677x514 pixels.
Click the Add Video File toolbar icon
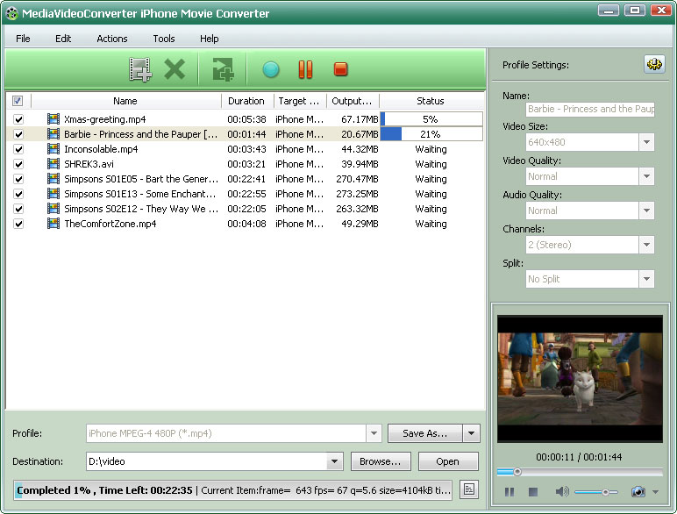pos(139,69)
